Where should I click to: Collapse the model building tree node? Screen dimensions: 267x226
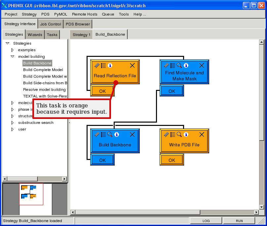pyautogui.click(x=13, y=56)
